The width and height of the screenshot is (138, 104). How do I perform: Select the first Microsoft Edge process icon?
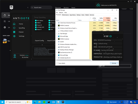click(x=59, y=36)
